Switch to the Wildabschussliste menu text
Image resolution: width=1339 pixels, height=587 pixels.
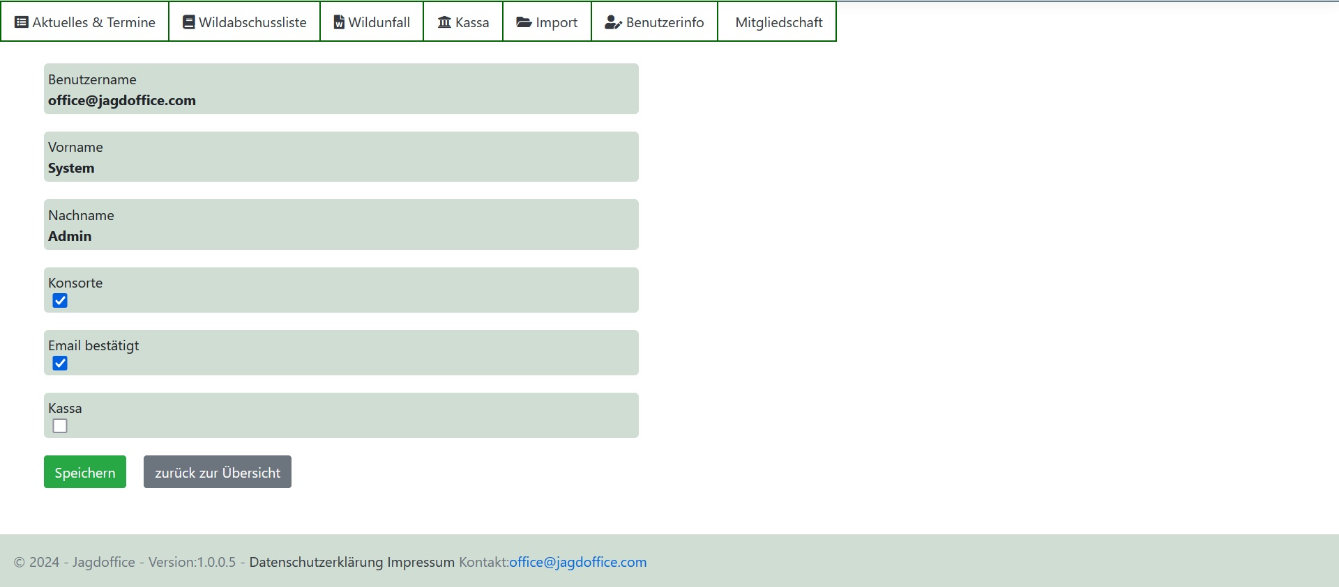click(252, 22)
